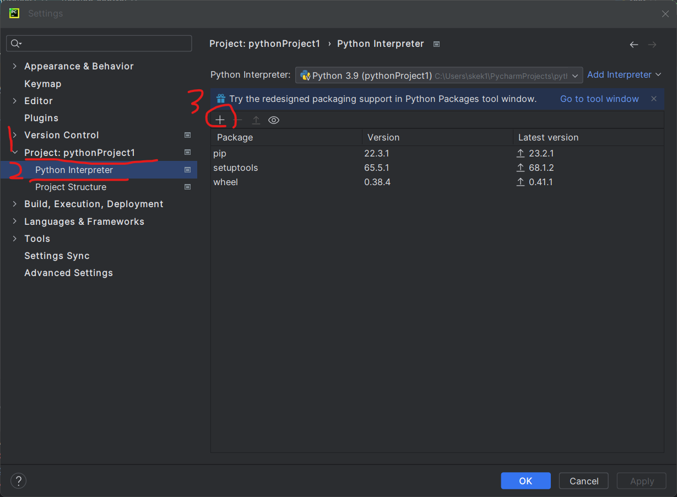Open Keymap settings
This screenshot has width=677, height=497.
(43, 84)
